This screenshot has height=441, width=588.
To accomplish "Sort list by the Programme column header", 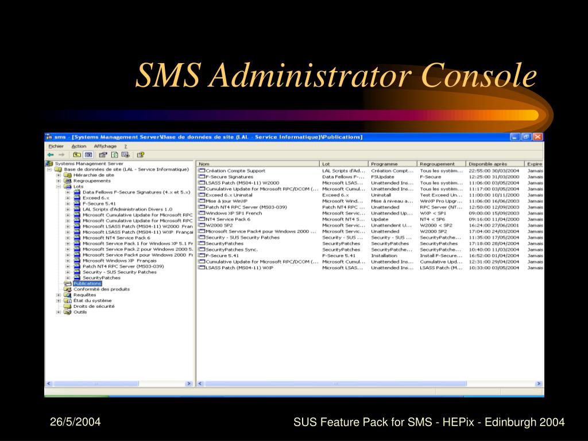I will click(x=393, y=164).
